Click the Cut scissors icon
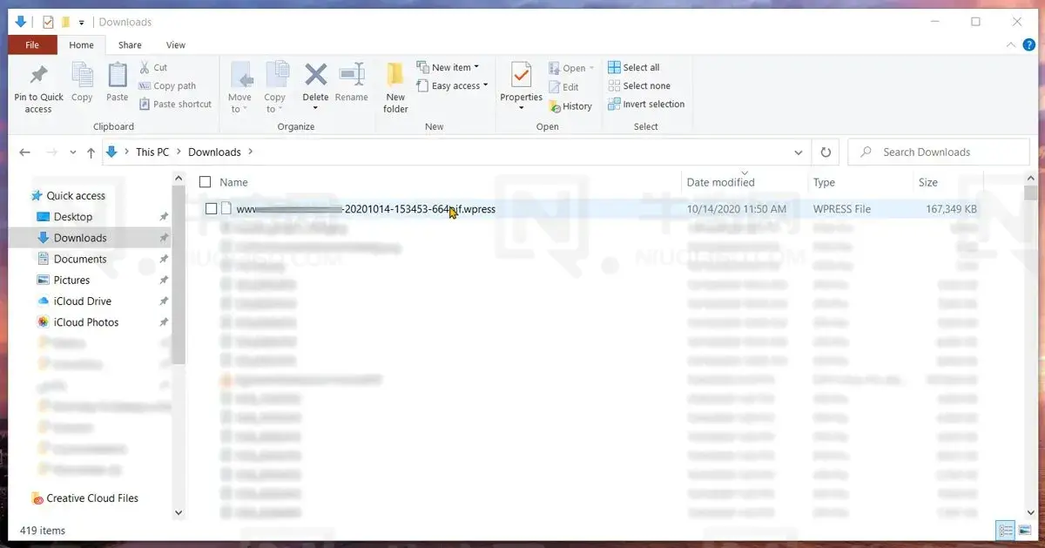Screen dimensions: 1045x548 click(145, 67)
